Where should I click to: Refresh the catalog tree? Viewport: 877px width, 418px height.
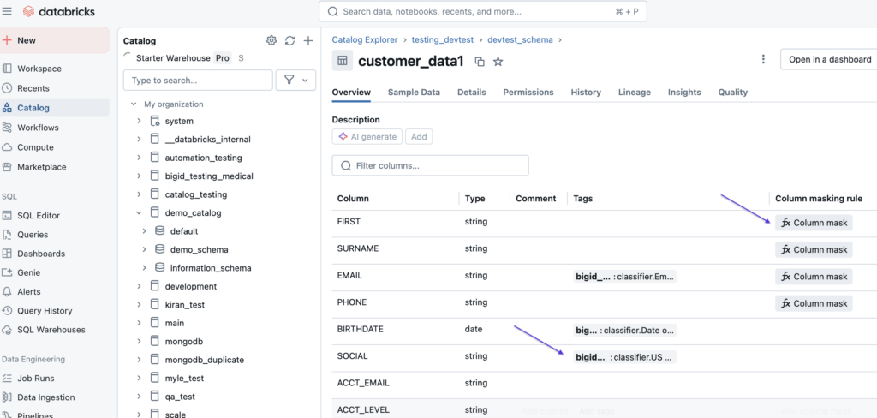pos(289,40)
